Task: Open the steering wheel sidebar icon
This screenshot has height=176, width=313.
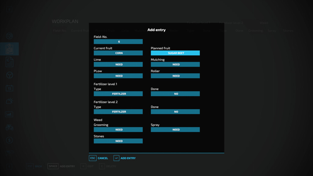Action: (9, 75)
